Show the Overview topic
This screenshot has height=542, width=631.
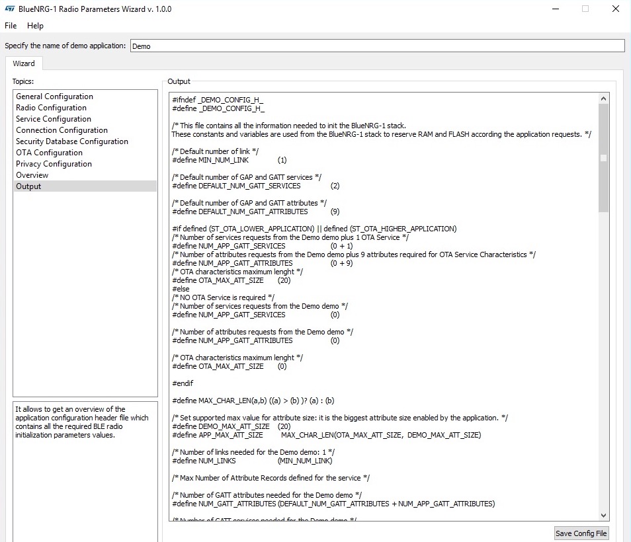pos(32,175)
